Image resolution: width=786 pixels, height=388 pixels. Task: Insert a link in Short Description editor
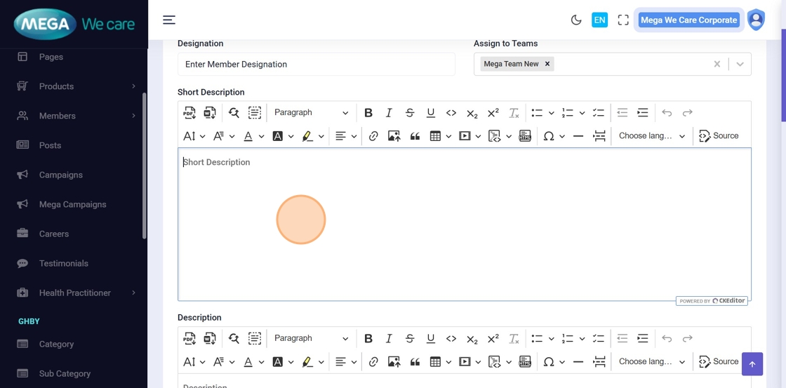373,136
